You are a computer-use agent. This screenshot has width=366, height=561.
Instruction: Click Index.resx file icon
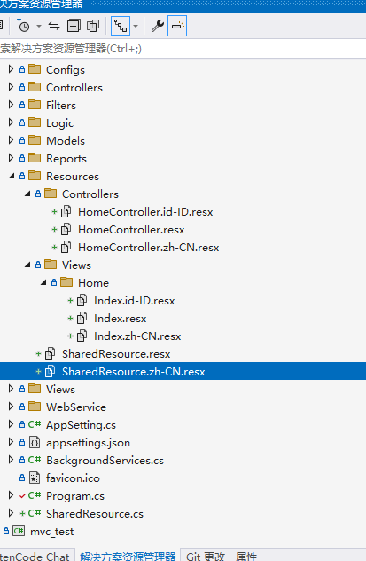(82, 318)
